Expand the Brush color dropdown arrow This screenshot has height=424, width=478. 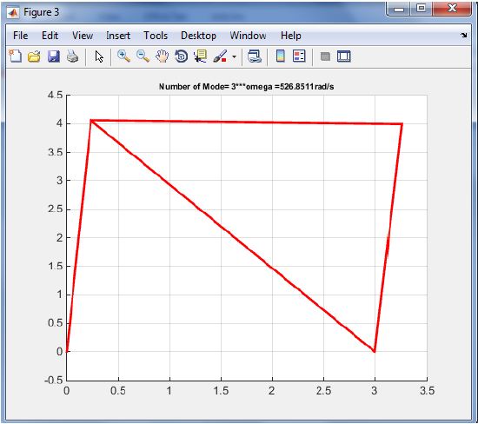click(x=234, y=56)
